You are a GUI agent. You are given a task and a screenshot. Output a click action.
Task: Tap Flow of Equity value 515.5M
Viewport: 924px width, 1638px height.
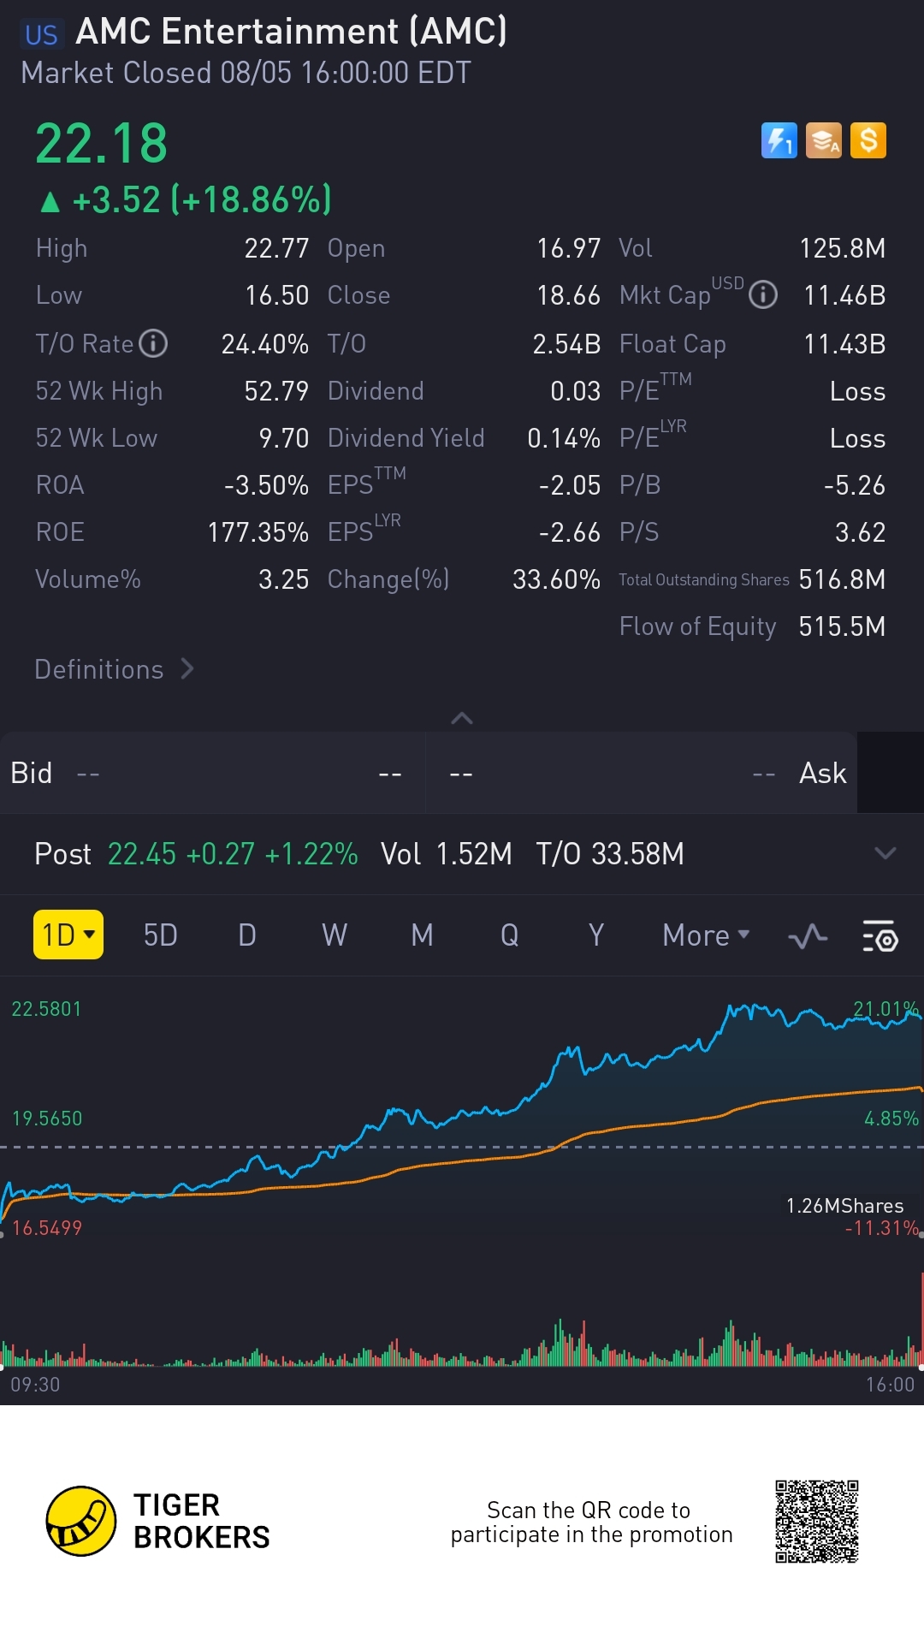pos(842,626)
